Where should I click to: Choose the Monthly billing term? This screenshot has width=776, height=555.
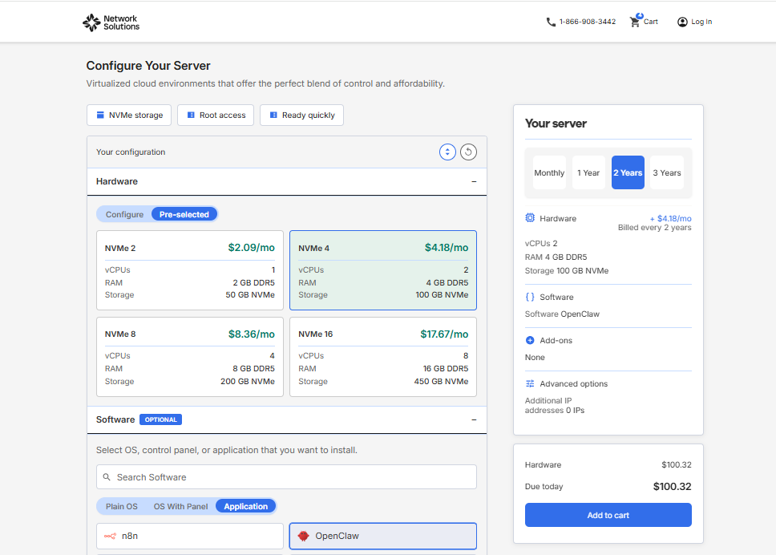(x=549, y=172)
